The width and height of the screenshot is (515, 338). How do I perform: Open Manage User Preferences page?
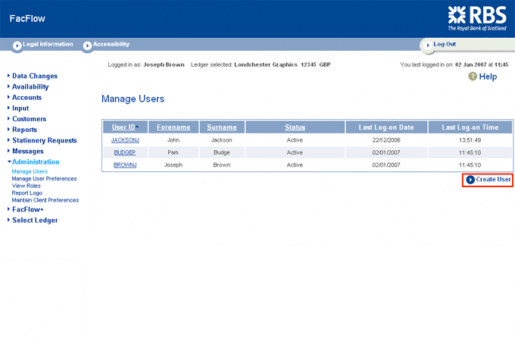coord(44,179)
